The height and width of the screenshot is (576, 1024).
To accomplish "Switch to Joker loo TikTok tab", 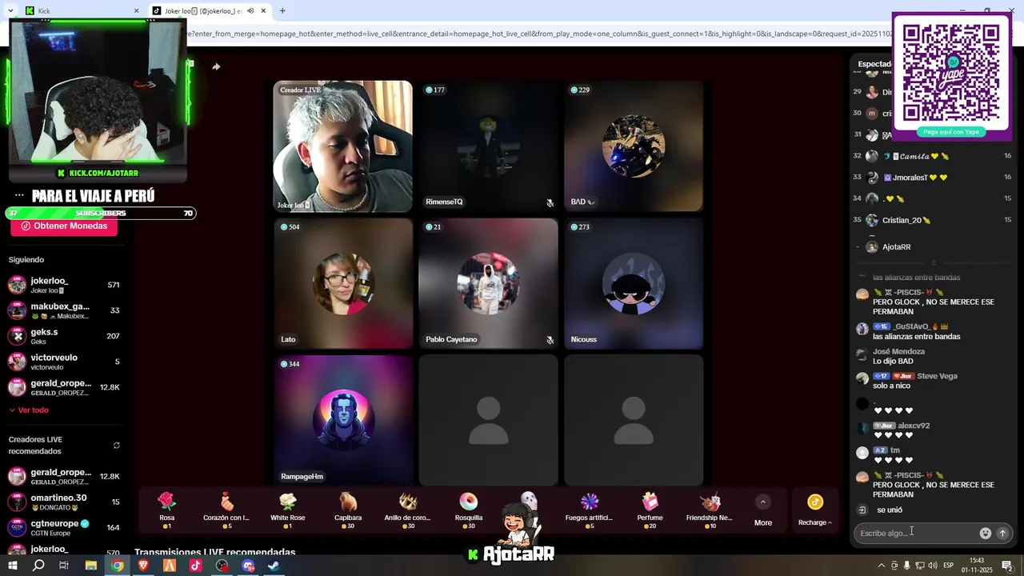I will pos(210,10).
